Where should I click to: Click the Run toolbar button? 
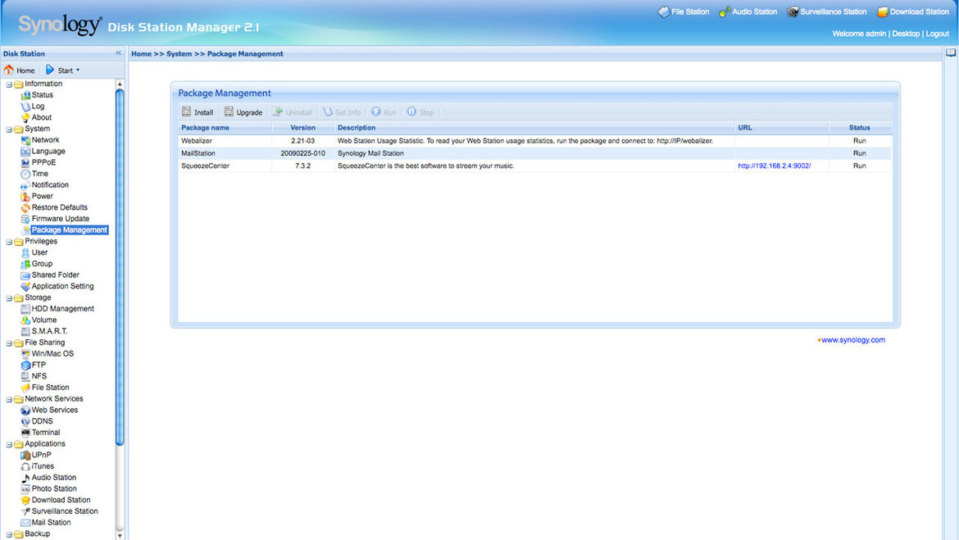click(x=384, y=112)
